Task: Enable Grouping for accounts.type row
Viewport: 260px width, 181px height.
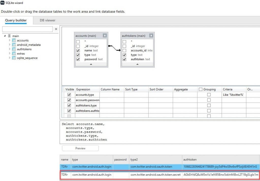Action: (x=209, y=95)
